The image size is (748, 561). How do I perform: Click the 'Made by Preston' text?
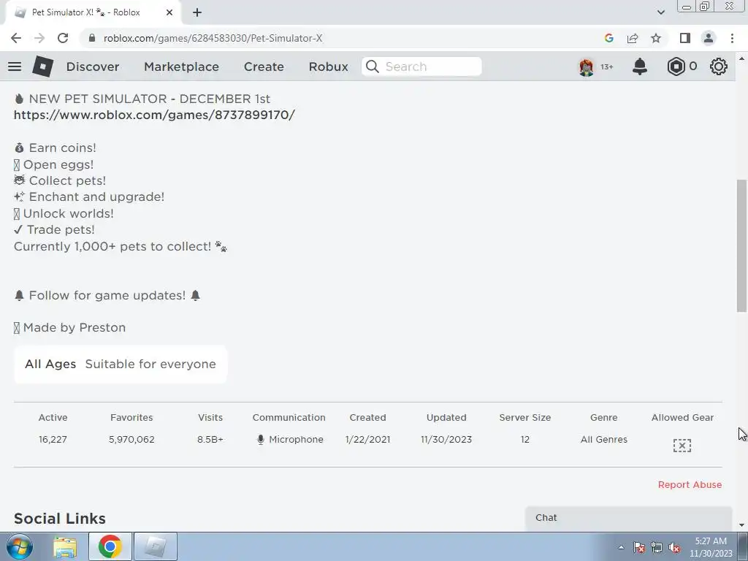75,328
